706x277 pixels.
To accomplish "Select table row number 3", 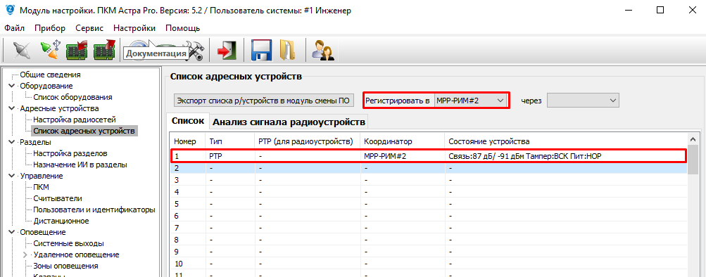I will (428, 179).
